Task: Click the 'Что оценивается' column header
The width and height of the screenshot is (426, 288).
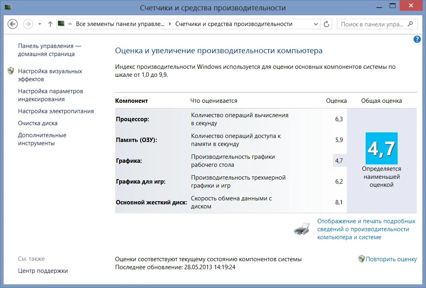Action: pos(213,101)
